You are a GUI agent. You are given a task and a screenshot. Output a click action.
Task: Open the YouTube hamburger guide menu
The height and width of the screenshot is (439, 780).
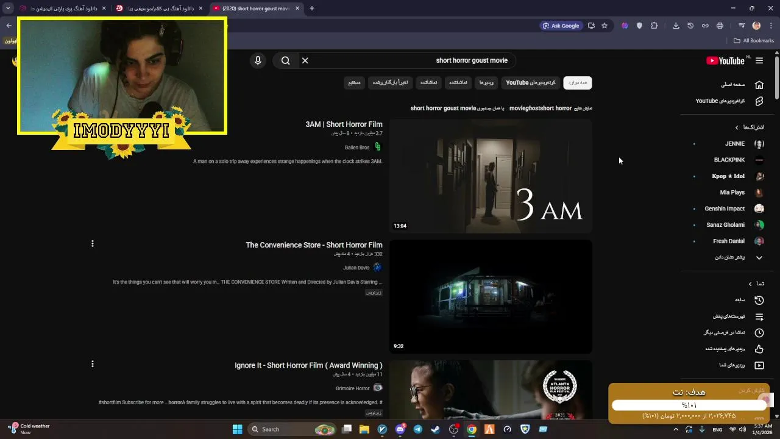[x=759, y=60]
